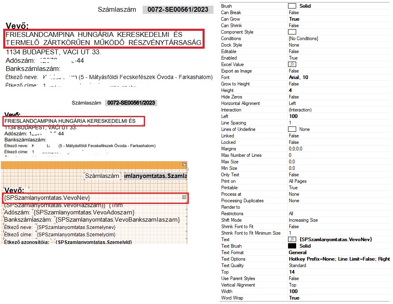This screenshot has width=393, height=304.
Task: Select the Can Grow property value True
Action: [294, 19]
